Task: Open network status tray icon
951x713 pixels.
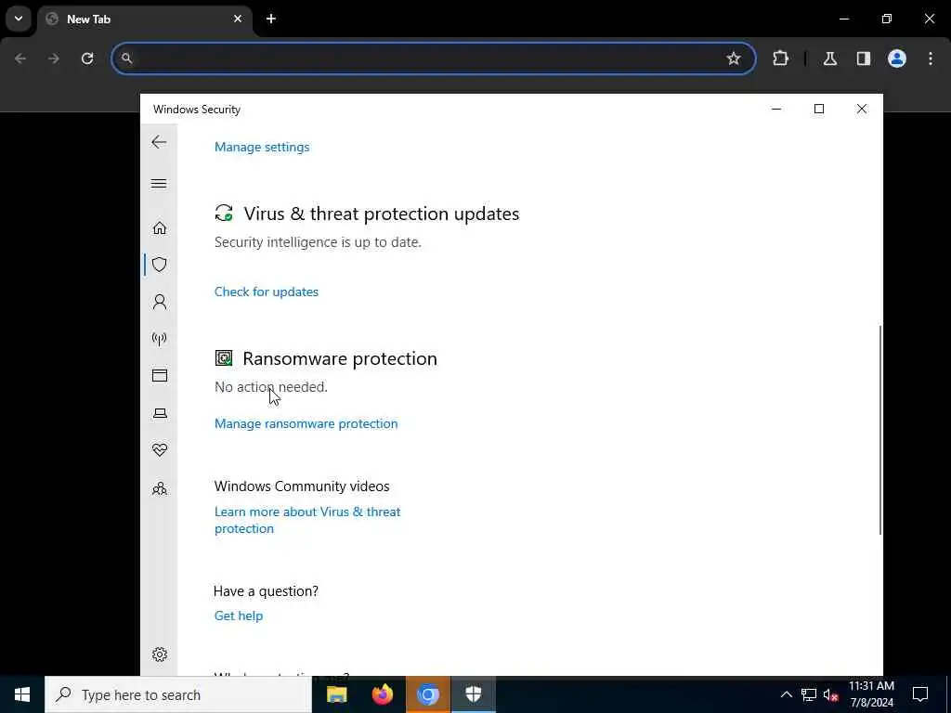Action: tap(809, 694)
